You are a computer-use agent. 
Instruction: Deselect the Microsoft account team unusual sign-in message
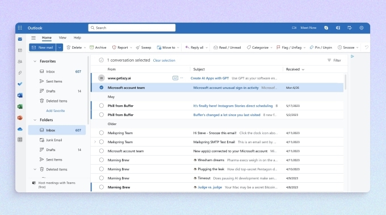pos(102,88)
